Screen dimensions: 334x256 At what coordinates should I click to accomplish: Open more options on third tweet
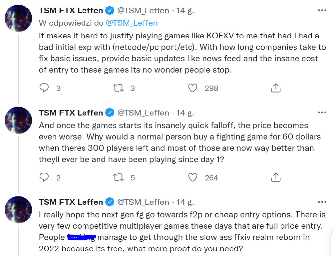[x=322, y=202]
